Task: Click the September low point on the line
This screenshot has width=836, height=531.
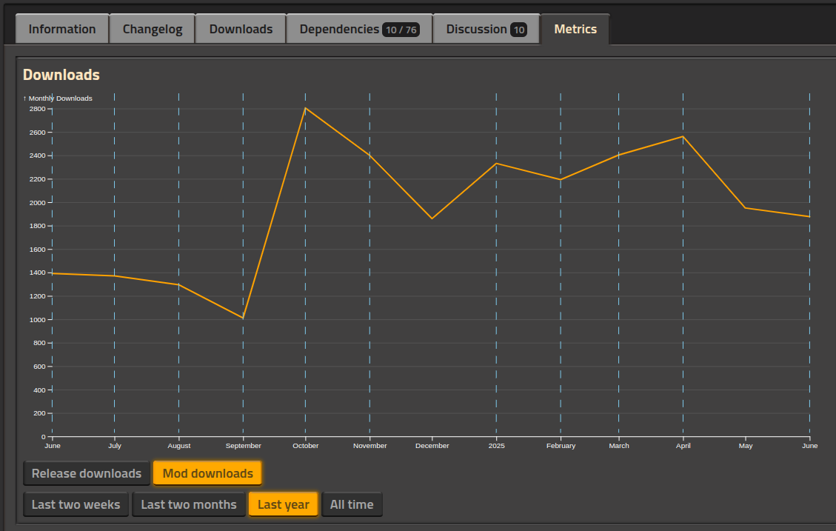Action: click(x=243, y=318)
